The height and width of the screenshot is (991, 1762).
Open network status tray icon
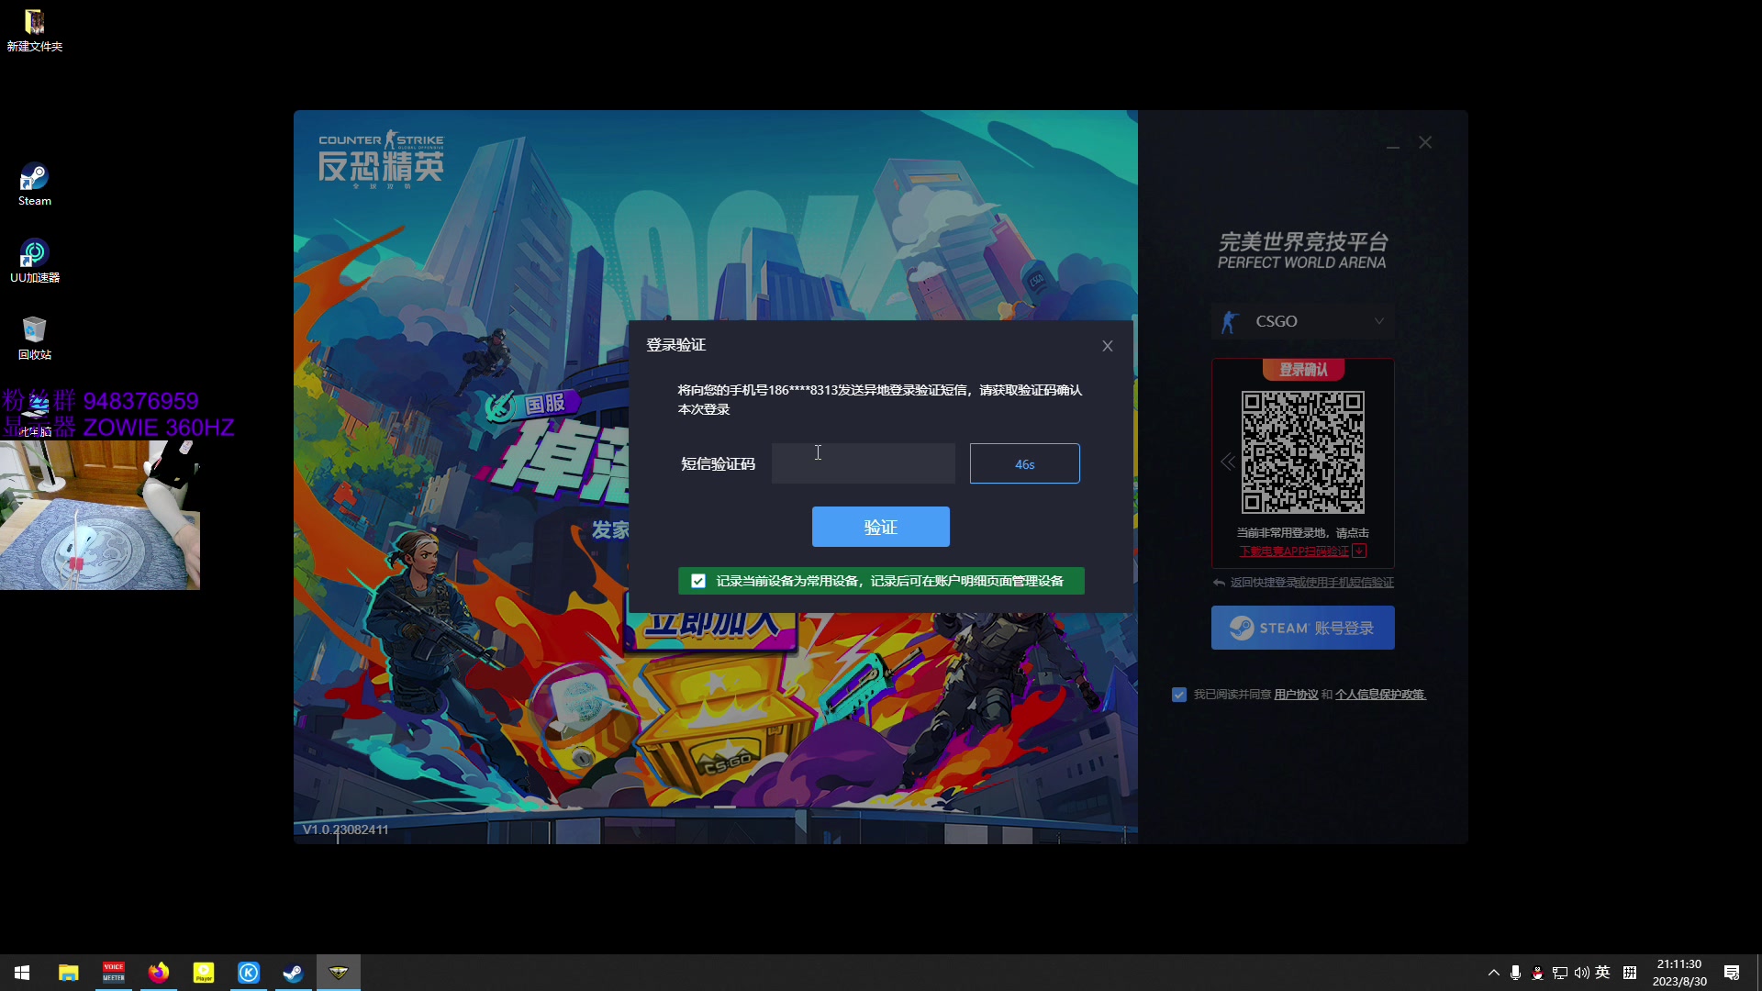click(1560, 973)
